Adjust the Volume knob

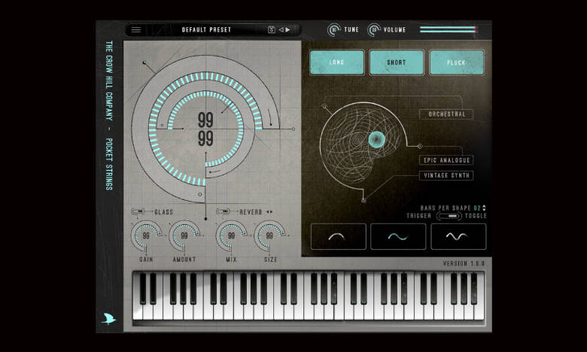click(373, 30)
